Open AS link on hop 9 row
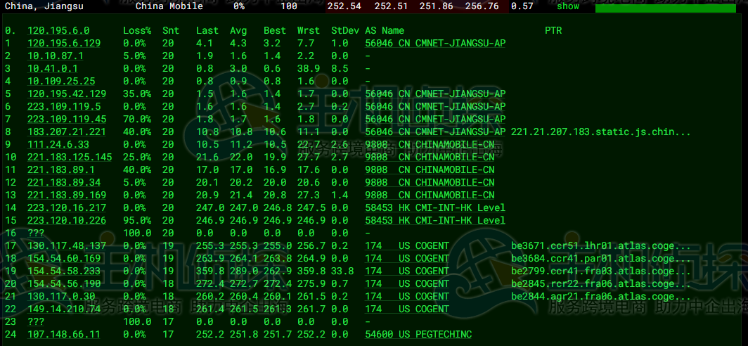748x346 pixels. (430, 144)
